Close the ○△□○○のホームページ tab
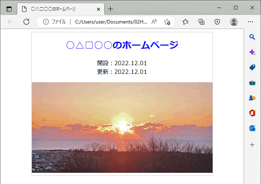This screenshot has height=184, width=261. click(99, 9)
